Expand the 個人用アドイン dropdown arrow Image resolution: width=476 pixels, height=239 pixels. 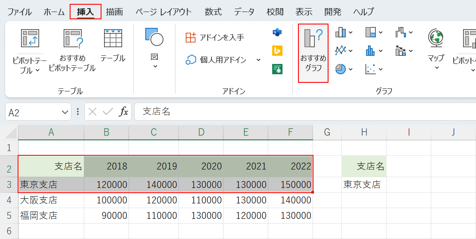click(x=258, y=60)
